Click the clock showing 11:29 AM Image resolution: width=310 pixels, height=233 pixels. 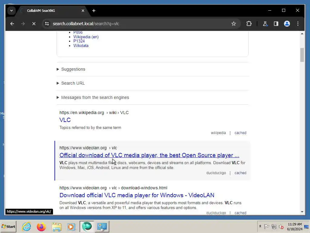(x=295, y=227)
